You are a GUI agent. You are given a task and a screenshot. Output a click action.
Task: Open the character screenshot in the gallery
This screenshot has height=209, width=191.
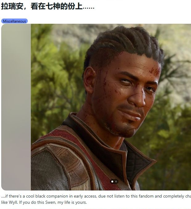pos(111,107)
